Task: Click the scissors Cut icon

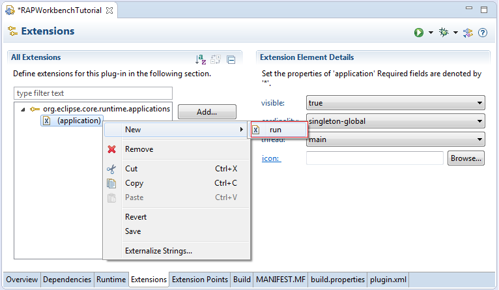Action: coord(111,169)
